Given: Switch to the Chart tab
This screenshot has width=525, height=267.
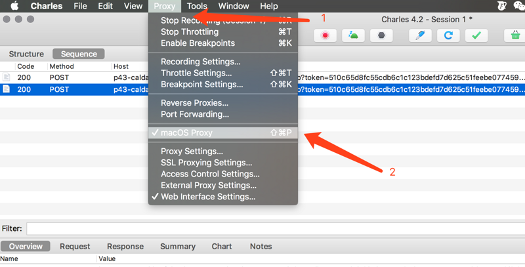Looking at the screenshot, I should point(222,246).
